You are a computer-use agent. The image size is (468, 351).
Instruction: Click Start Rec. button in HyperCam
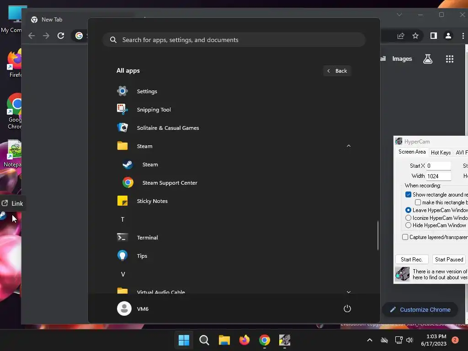pyautogui.click(x=412, y=260)
